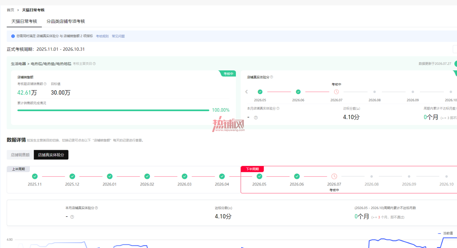Open the 常见问题 link
Image resolution: width=457 pixels, height=248 pixels.
(x=118, y=36)
